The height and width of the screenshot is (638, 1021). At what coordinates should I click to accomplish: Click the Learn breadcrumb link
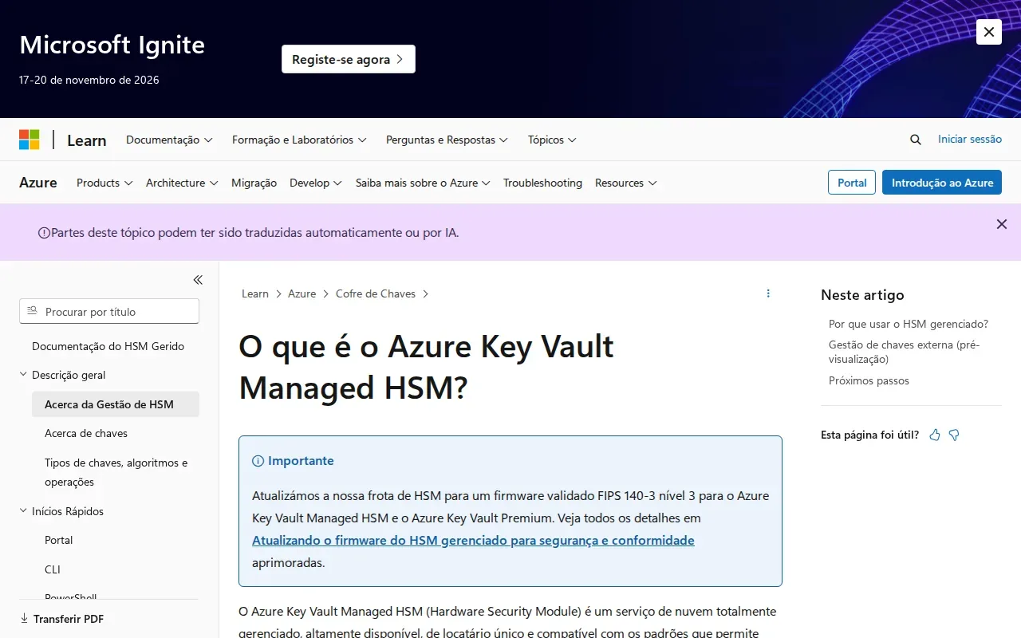[255, 293]
